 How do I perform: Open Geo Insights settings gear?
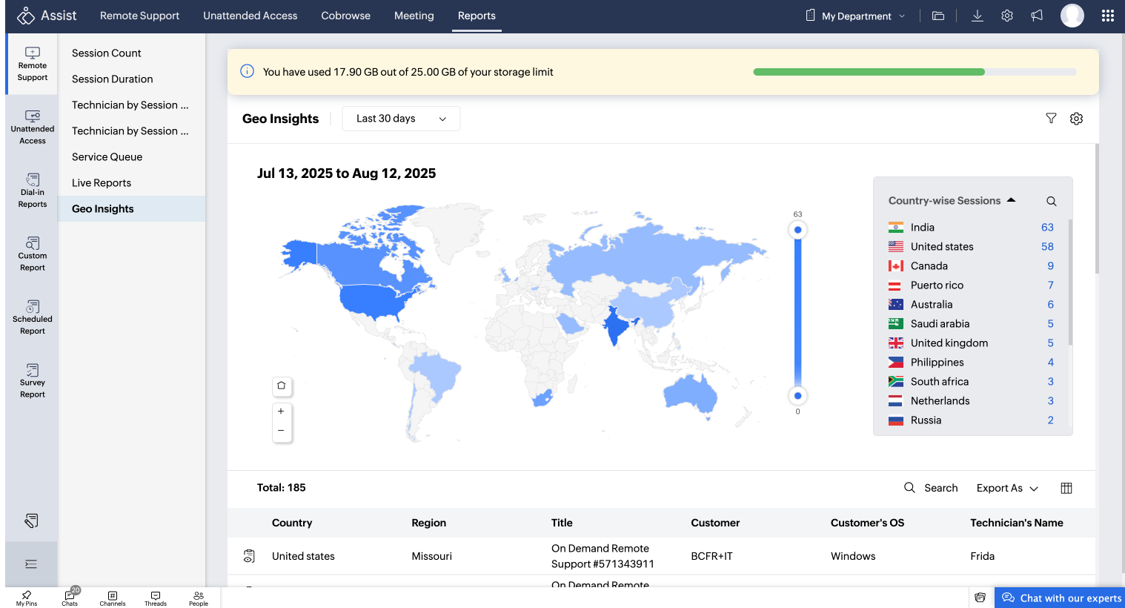click(1076, 119)
